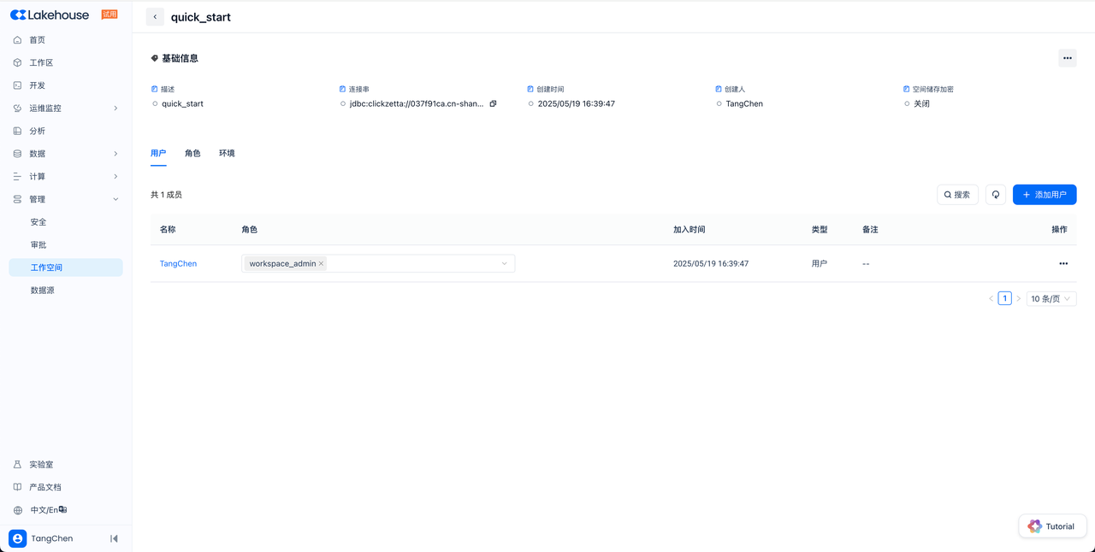Open the TangChen user link in the table
1095x552 pixels.
pos(178,263)
